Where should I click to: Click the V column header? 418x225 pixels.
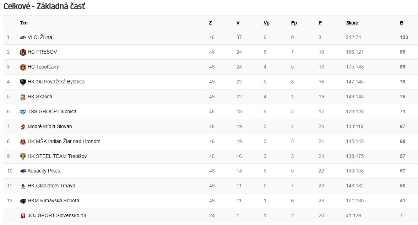pyautogui.click(x=238, y=23)
